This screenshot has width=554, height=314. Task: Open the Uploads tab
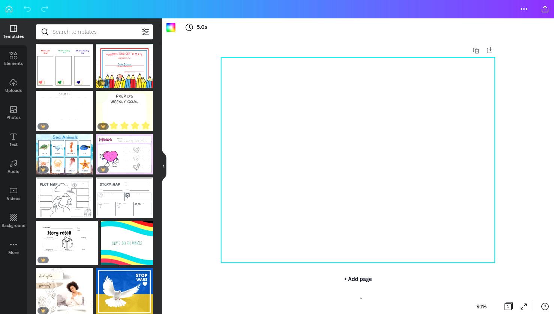13,86
